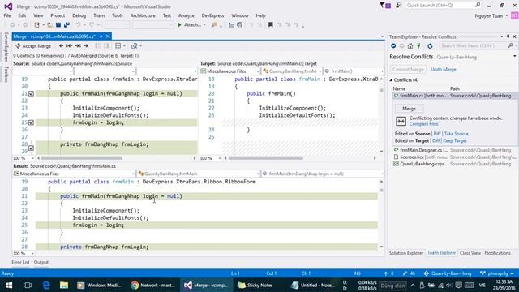Screen dimensions: 519x292
Task: Open the Error List tab
Action: pos(20,262)
